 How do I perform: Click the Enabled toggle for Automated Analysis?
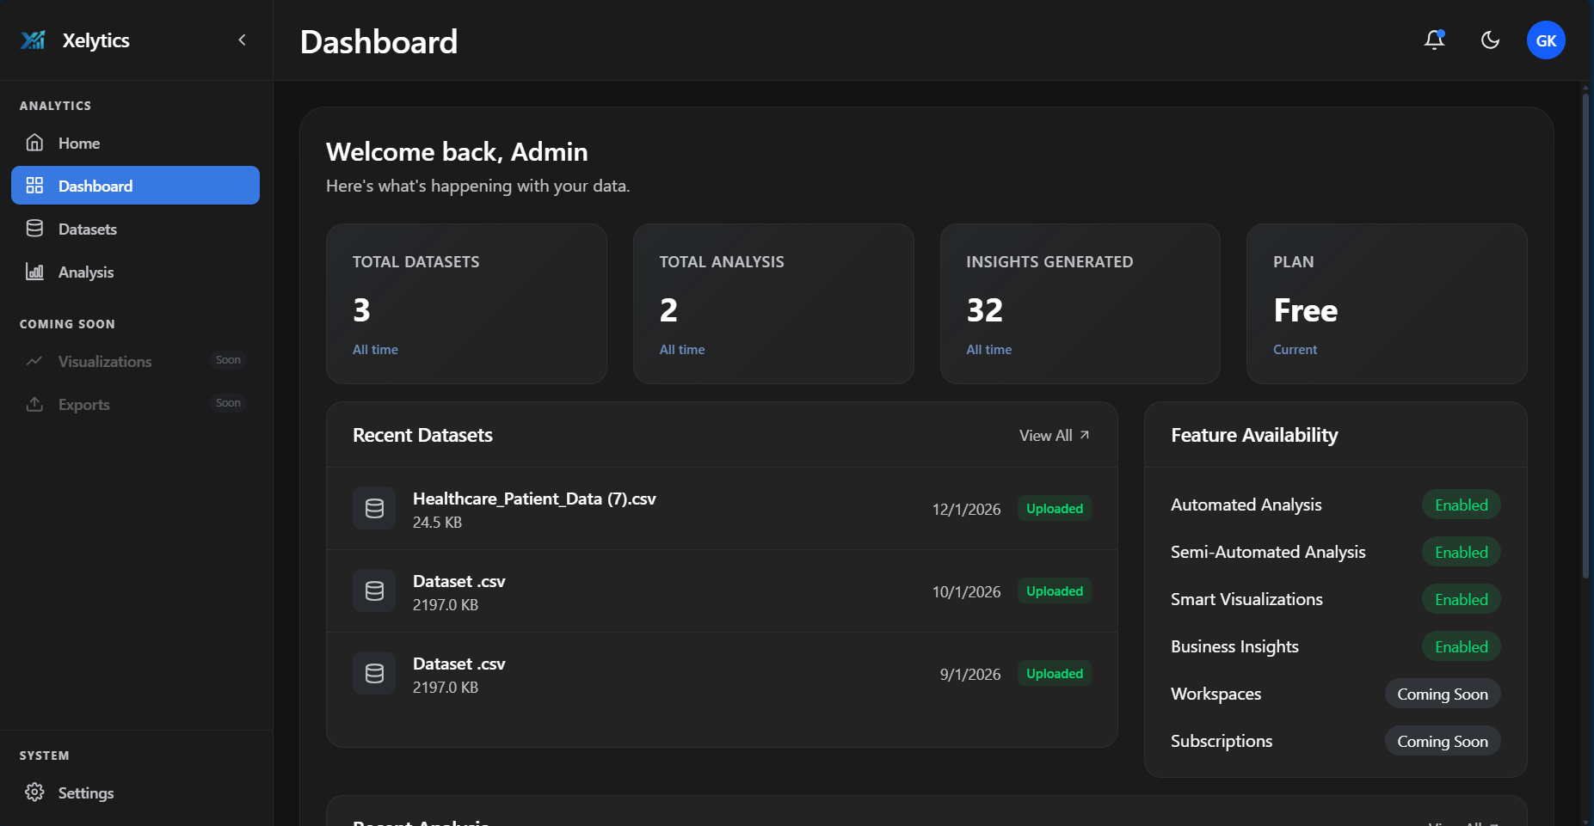tap(1461, 505)
